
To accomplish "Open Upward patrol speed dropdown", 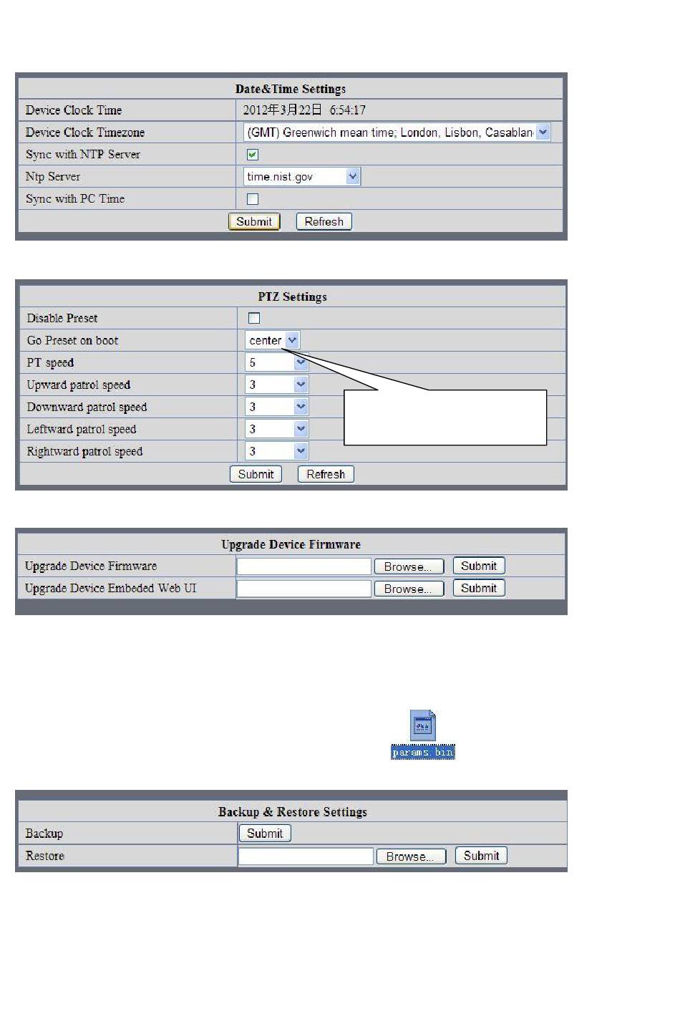I will pyautogui.click(x=276, y=385).
